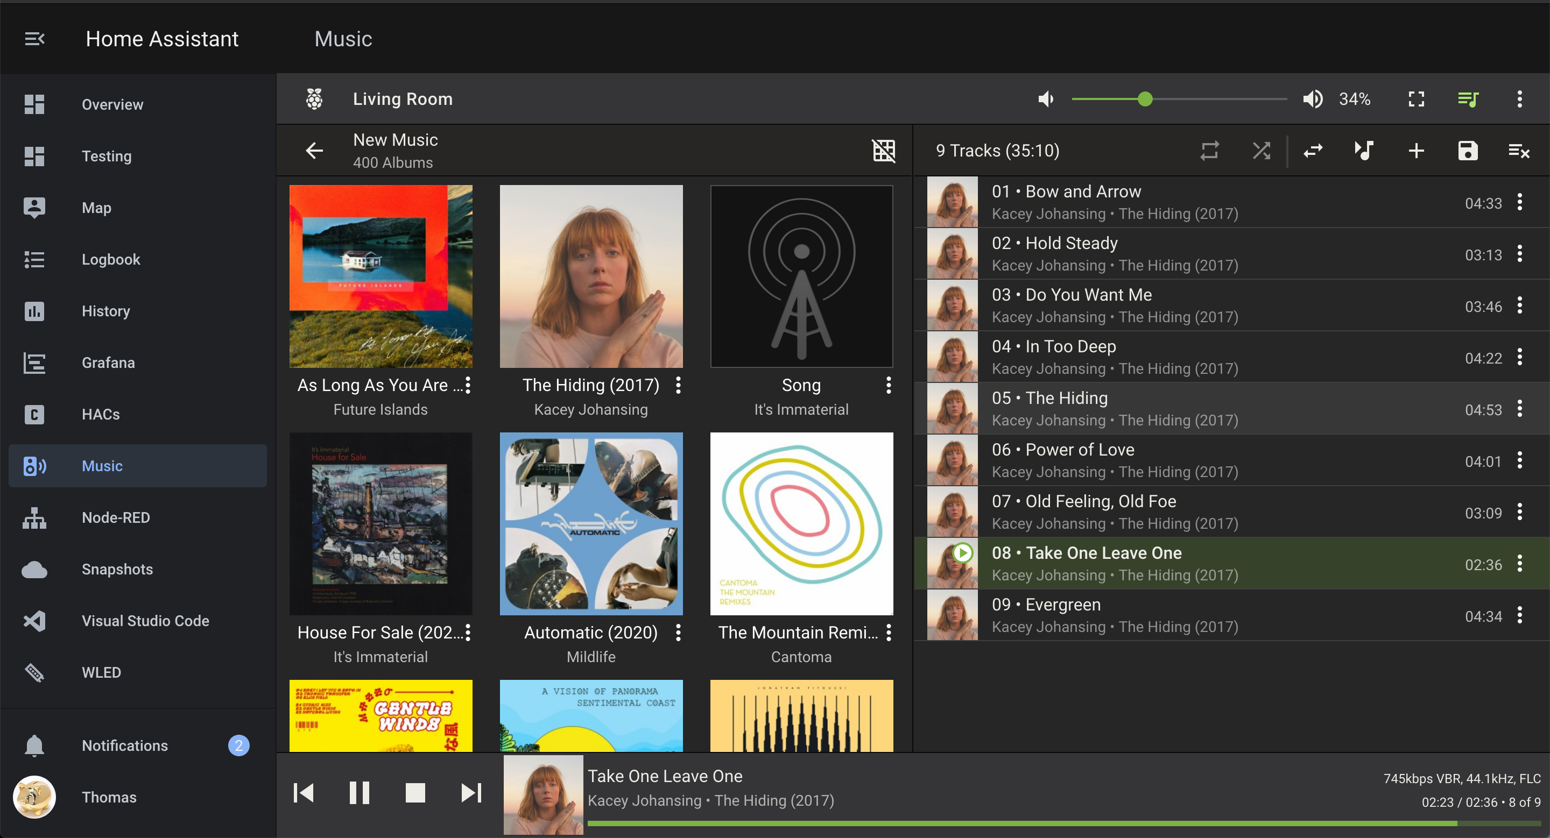This screenshot has height=838, width=1550.
Task: Open track menu for Hold Steady
Action: coord(1520,254)
